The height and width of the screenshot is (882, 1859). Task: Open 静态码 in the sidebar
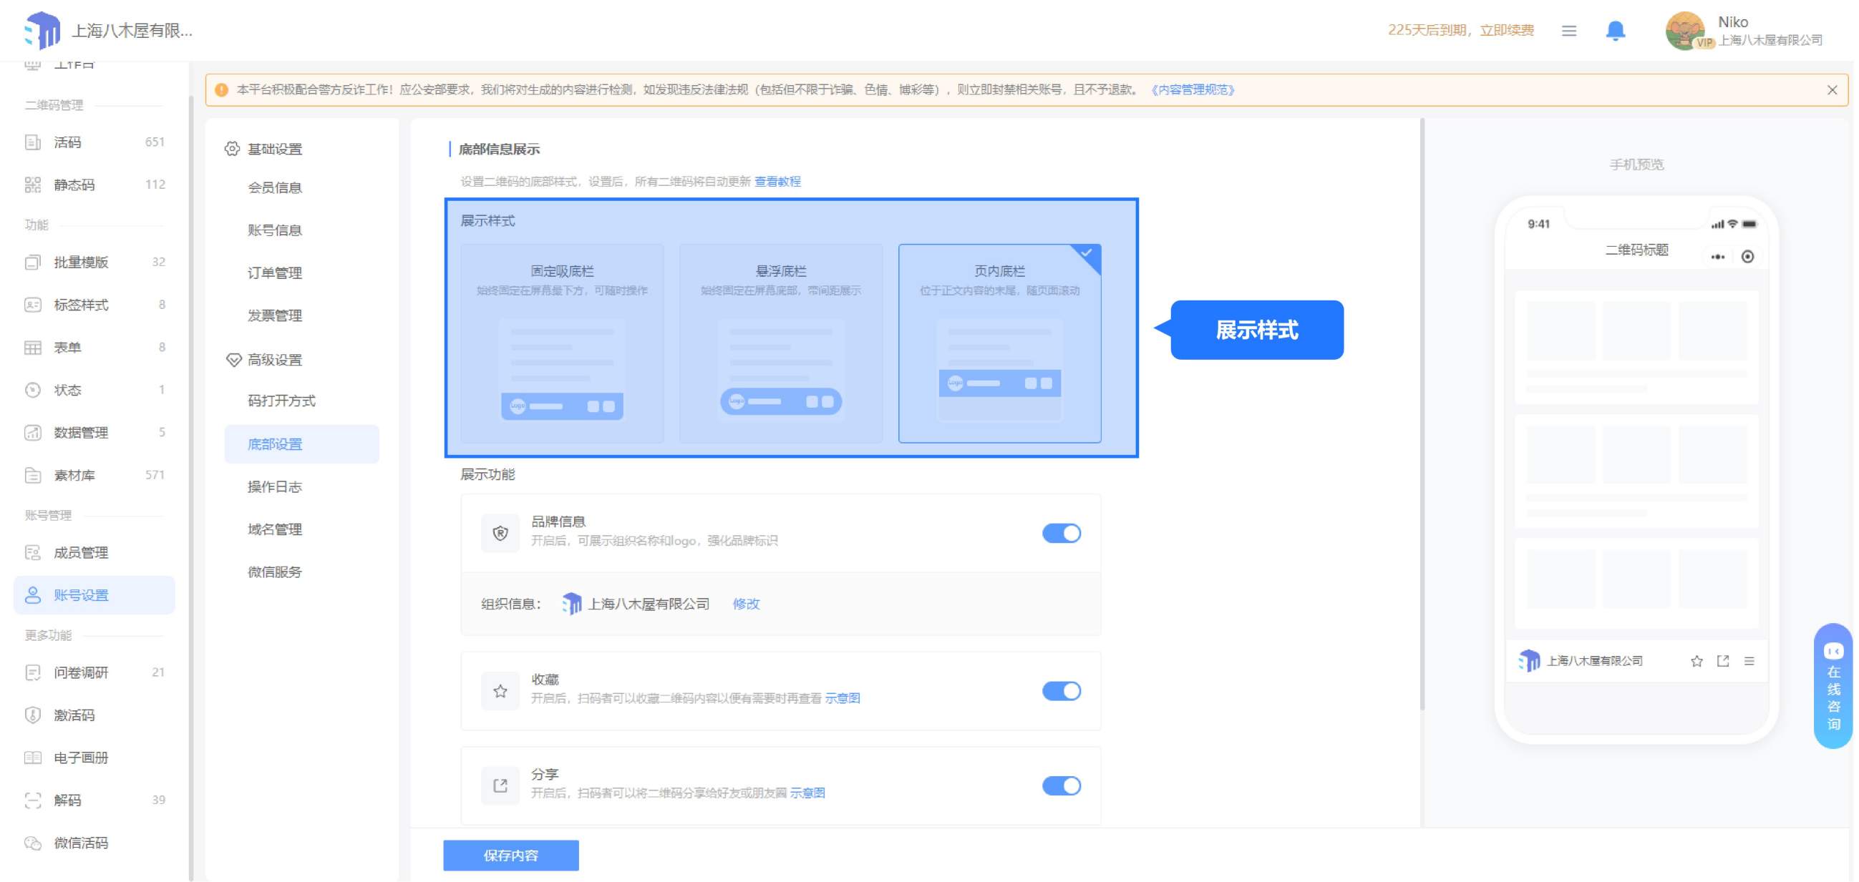94,185
